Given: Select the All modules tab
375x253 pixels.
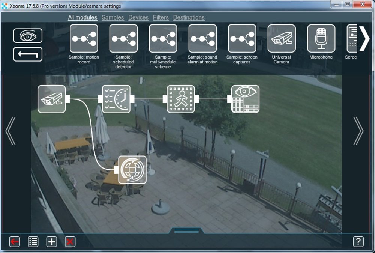Looking at the screenshot, I should click(x=82, y=17).
